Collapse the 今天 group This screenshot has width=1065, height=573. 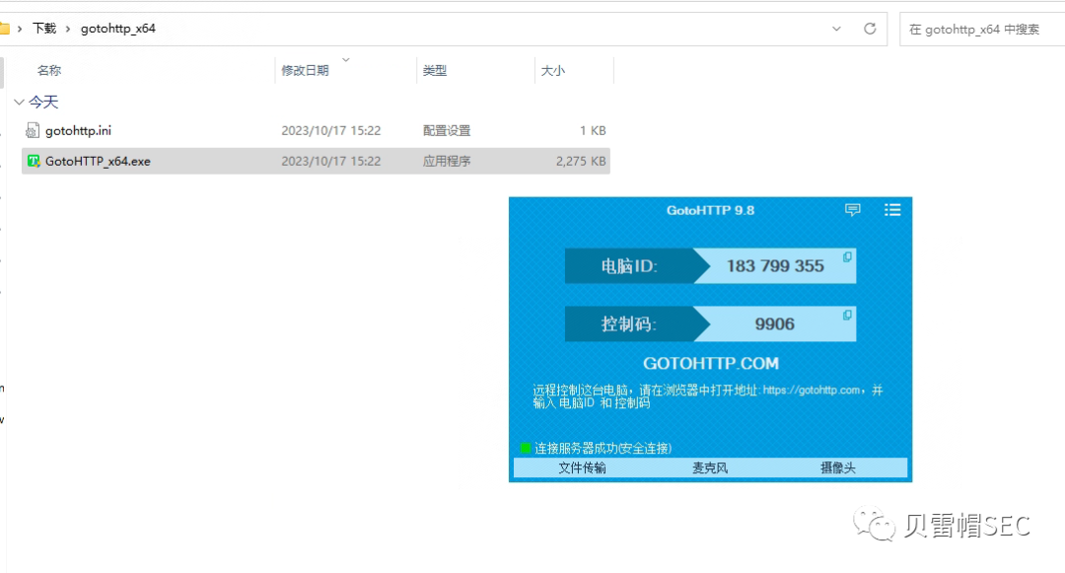click(19, 102)
